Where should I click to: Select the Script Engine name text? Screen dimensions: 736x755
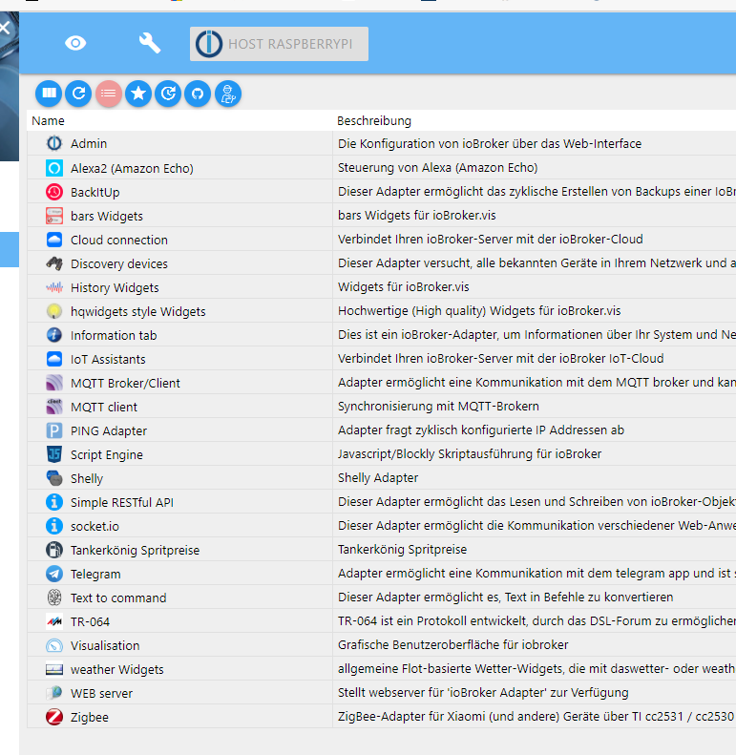pyautogui.click(x=107, y=454)
